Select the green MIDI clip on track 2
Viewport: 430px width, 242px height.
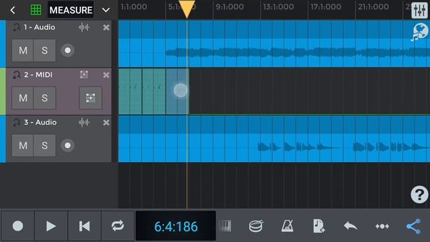coord(154,91)
